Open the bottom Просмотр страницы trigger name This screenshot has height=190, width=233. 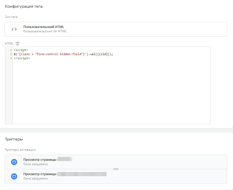(40, 174)
